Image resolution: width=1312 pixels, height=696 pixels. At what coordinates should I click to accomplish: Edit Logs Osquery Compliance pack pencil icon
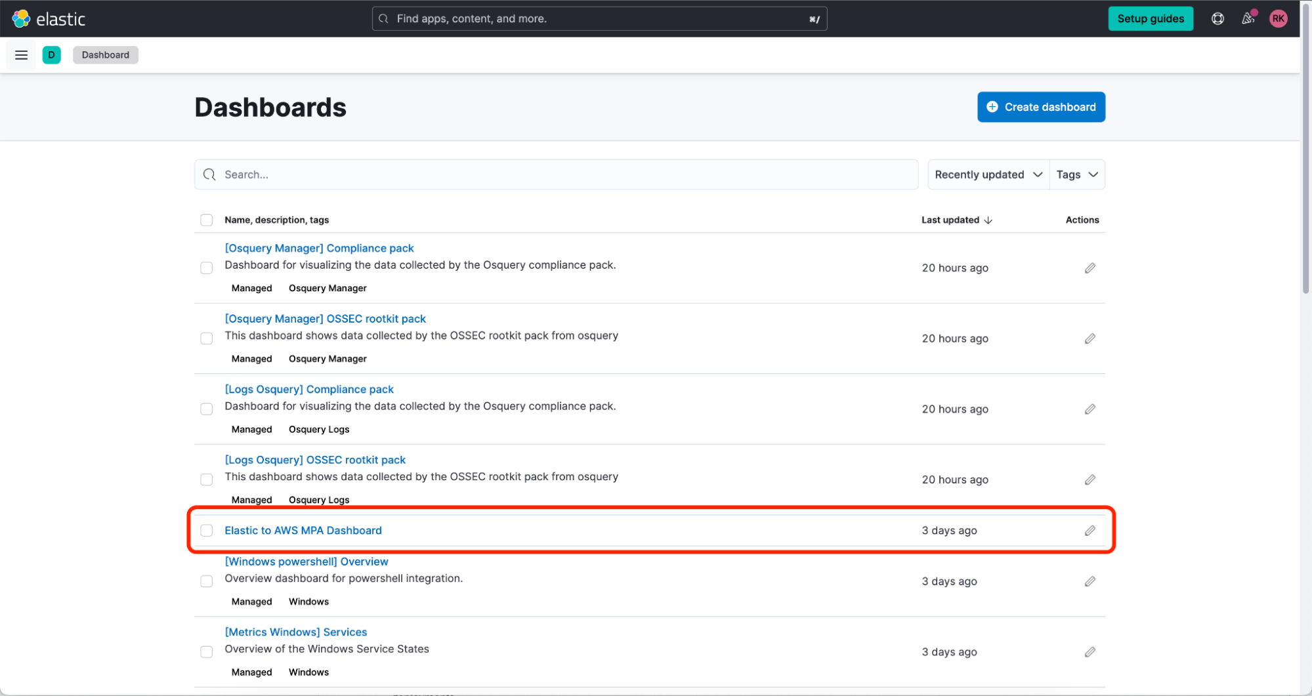pyautogui.click(x=1090, y=409)
